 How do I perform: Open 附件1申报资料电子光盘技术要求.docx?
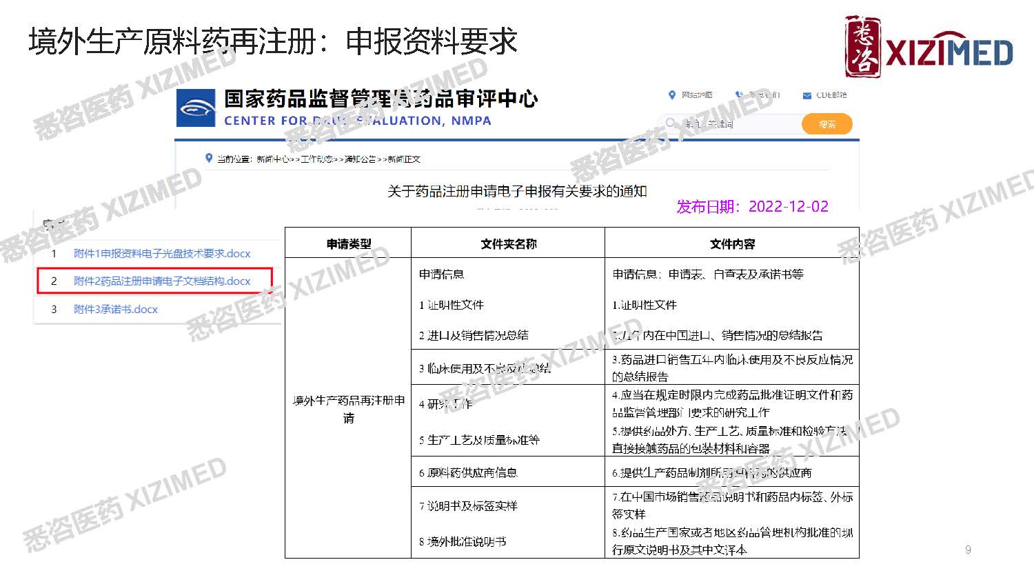tap(162, 254)
